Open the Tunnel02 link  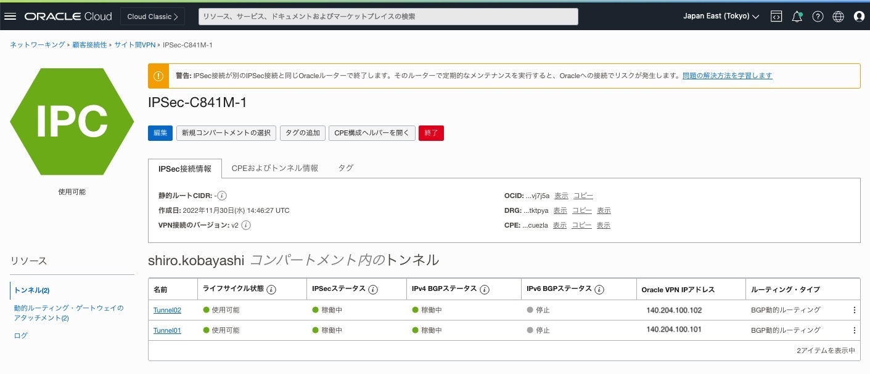coord(167,310)
